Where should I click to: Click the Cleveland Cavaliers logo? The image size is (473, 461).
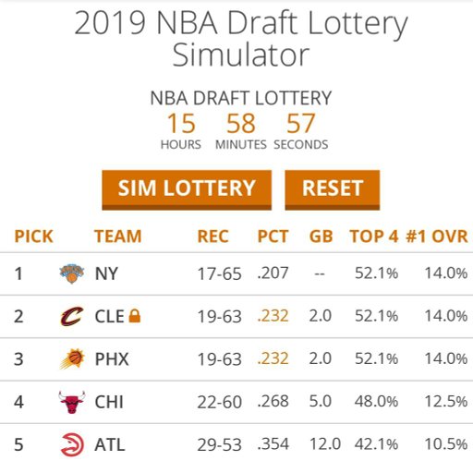click(x=71, y=316)
